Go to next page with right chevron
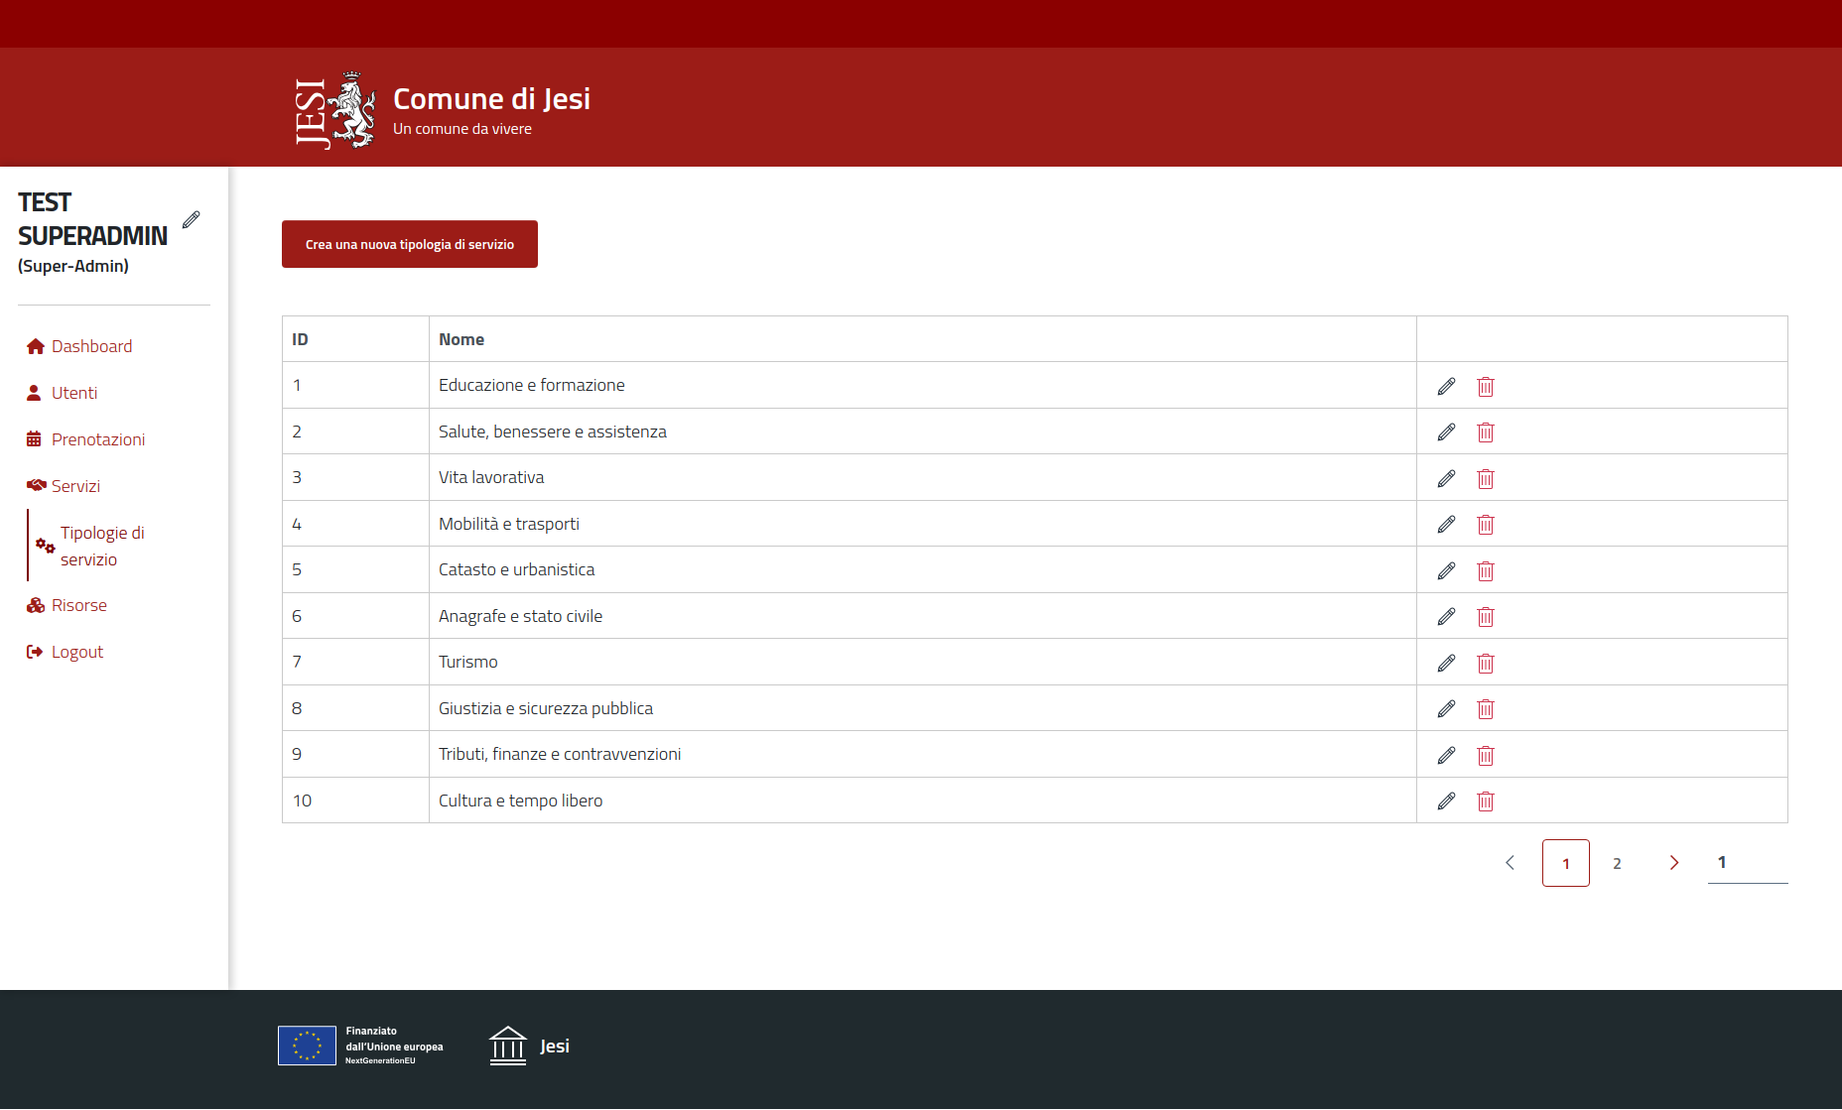This screenshot has height=1110, width=1842. [1673, 863]
